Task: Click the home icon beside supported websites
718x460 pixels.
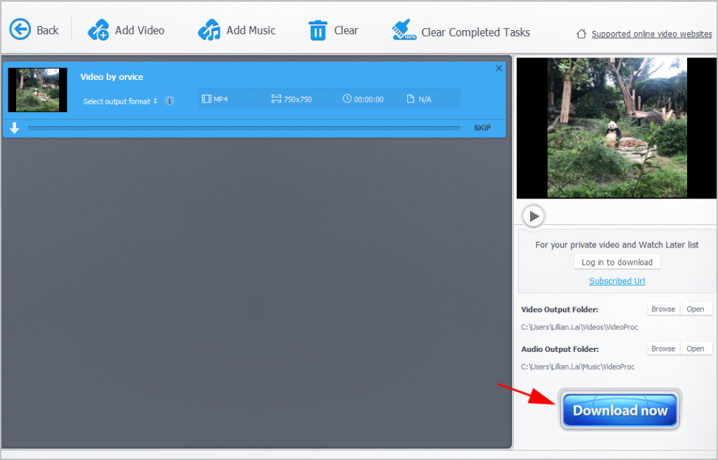Action: pyautogui.click(x=581, y=34)
